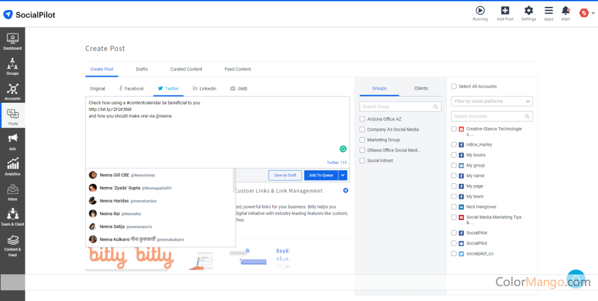Screen dimensions: 598x301
Task: Enable the socialpilot_co account checkbox
Action: click(x=453, y=254)
